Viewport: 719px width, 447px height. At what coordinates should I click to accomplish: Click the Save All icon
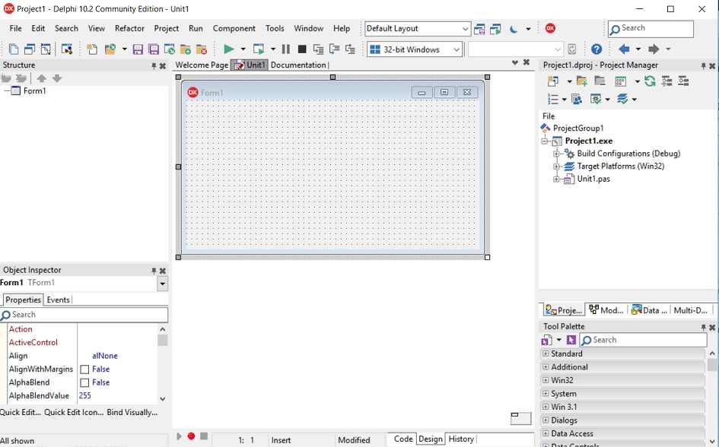154,49
